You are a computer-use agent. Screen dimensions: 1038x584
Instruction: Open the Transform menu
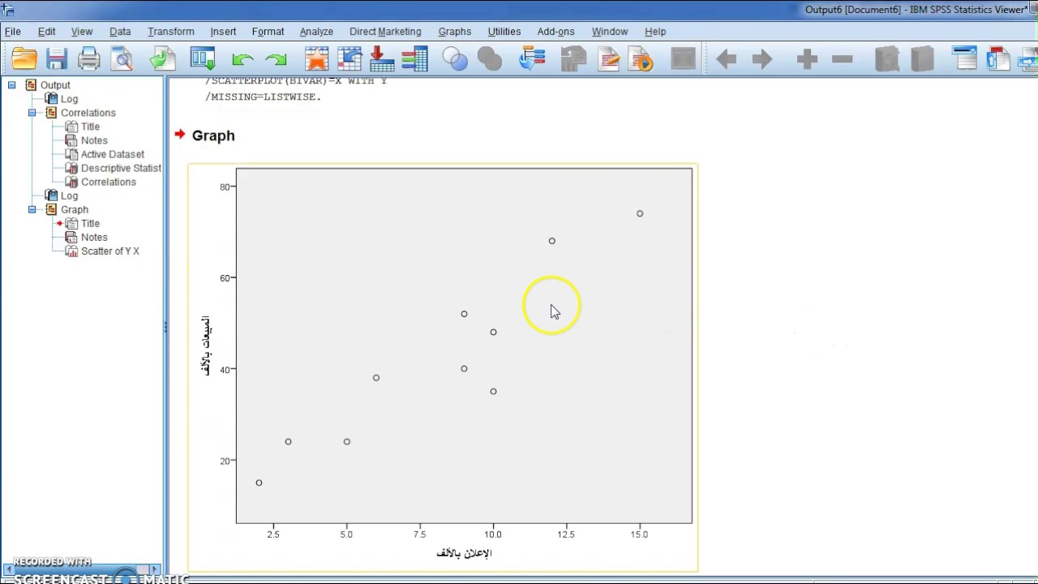click(x=171, y=32)
